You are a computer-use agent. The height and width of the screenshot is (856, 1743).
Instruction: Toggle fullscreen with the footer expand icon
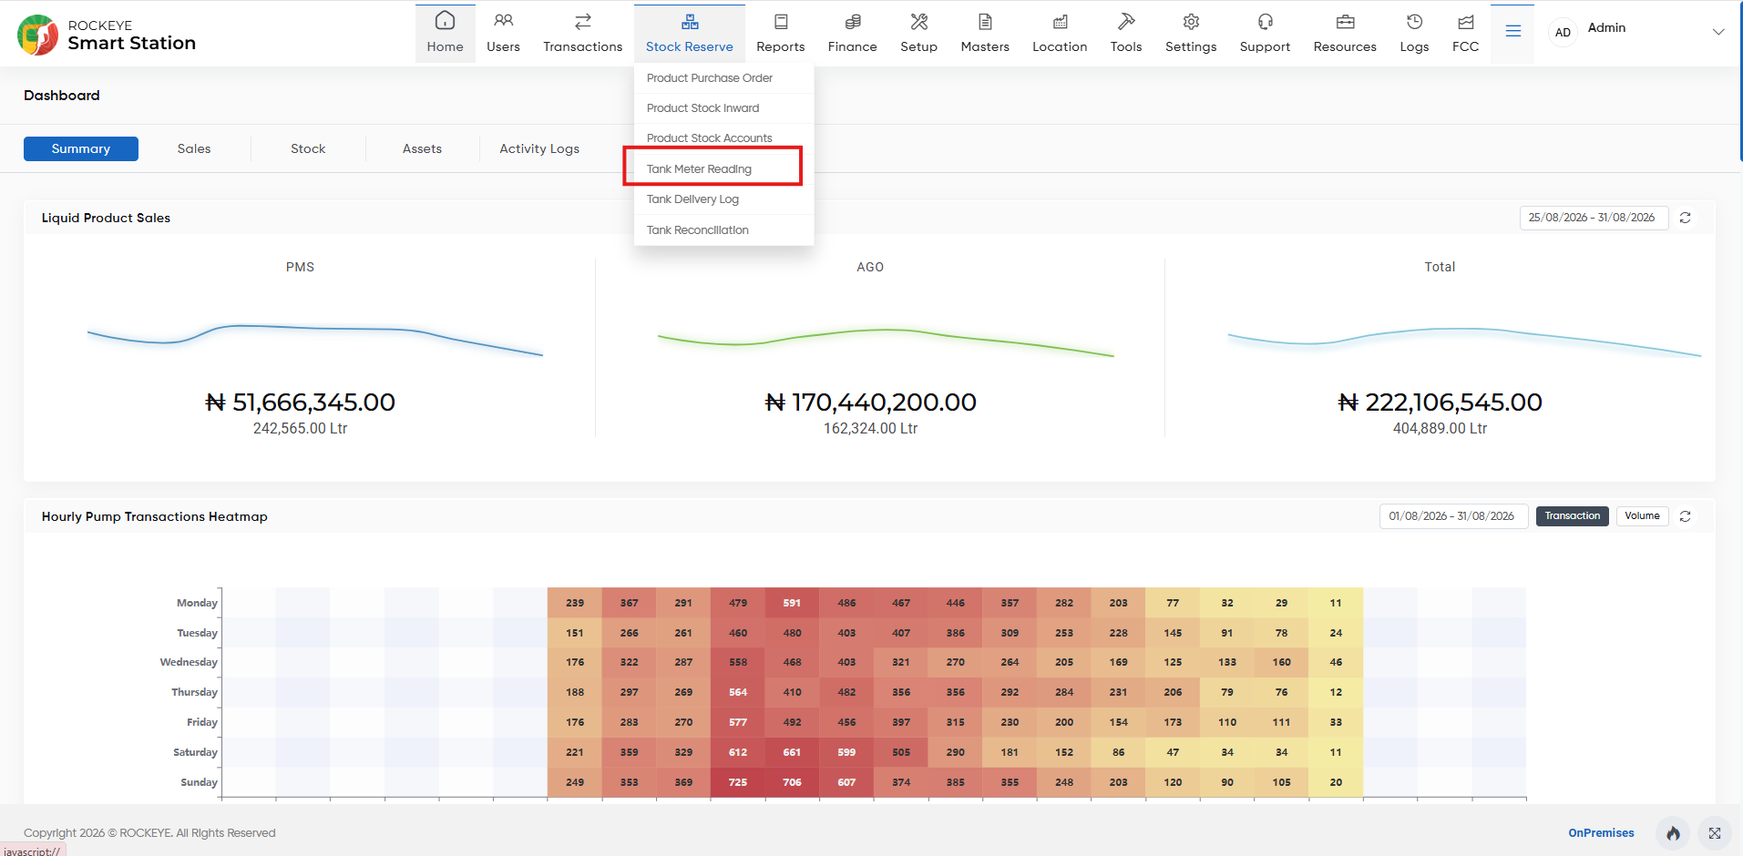click(x=1715, y=833)
